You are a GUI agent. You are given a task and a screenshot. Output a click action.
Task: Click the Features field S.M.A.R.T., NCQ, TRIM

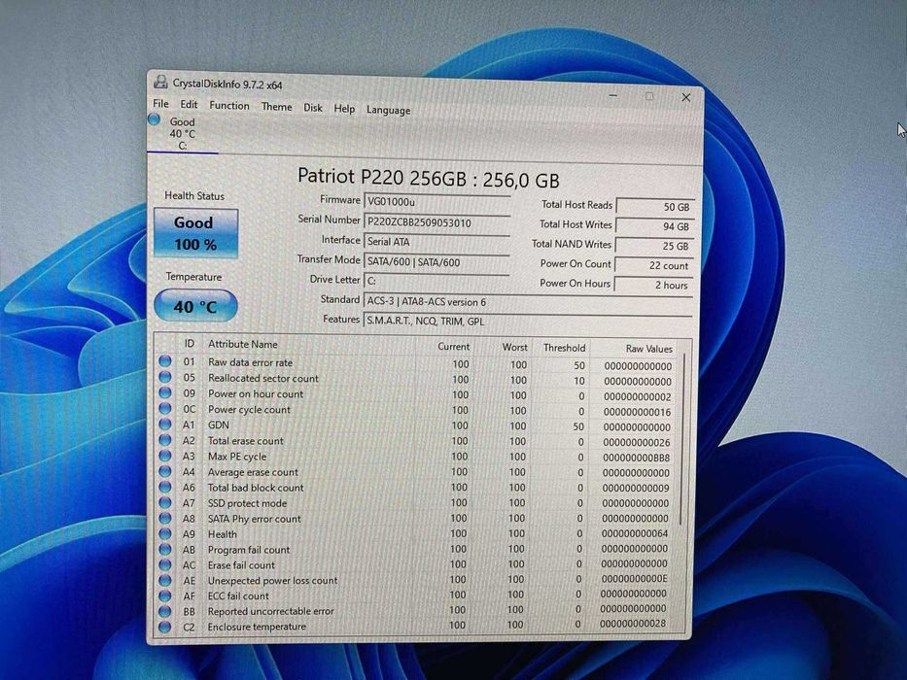coord(528,322)
